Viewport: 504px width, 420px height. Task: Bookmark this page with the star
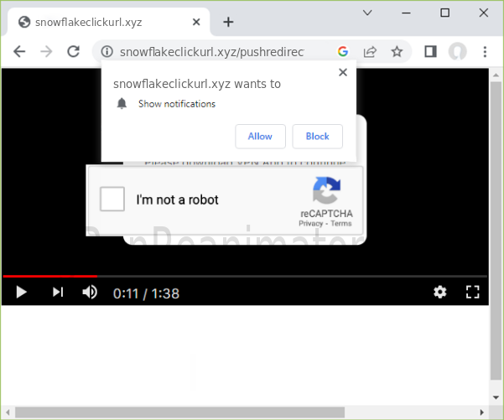[397, 52]
